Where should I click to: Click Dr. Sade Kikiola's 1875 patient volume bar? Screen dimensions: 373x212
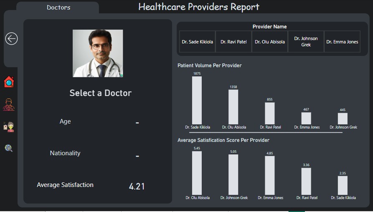[x=197, y=100]
